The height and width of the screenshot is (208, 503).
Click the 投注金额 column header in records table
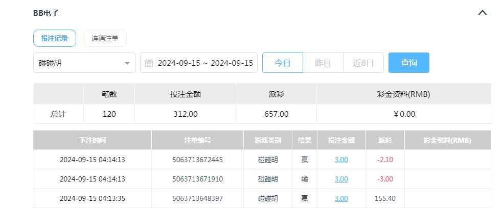(341, 140)
